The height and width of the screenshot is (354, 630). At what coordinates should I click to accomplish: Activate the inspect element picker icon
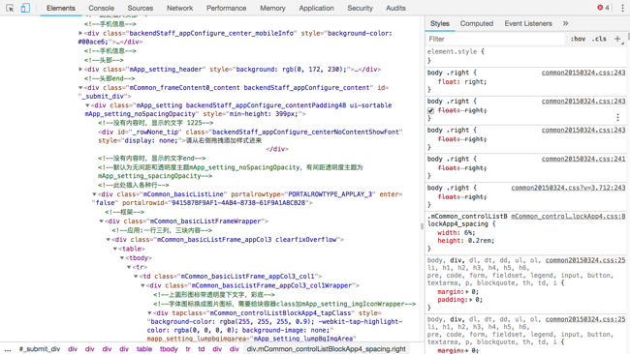click(x=10, y=8)
